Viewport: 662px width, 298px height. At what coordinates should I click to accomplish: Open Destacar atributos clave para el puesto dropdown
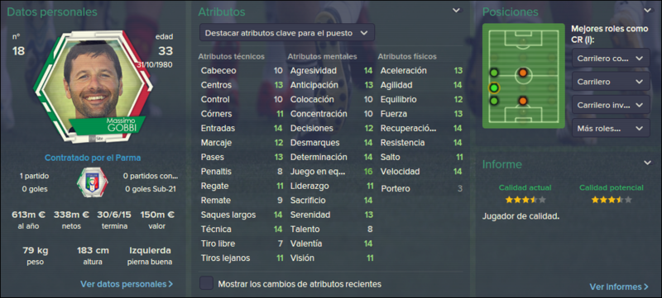(x=286, y=33)
